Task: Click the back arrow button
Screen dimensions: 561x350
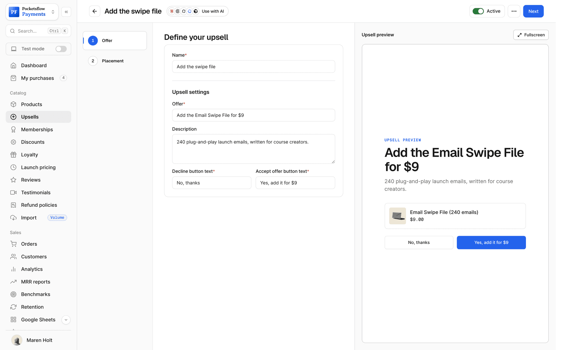Action: click(95, 11)
